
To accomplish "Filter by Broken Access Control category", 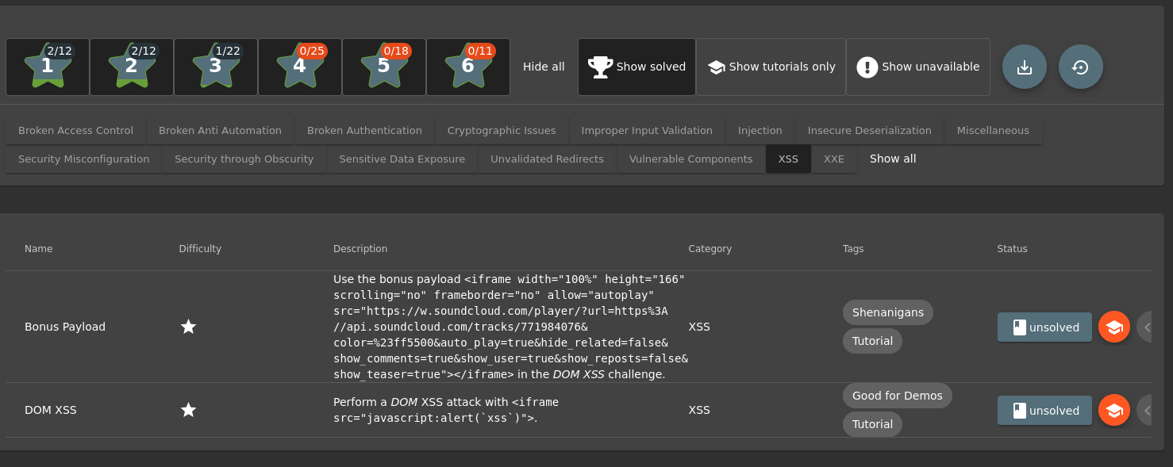I will click(x=75, y=130).
